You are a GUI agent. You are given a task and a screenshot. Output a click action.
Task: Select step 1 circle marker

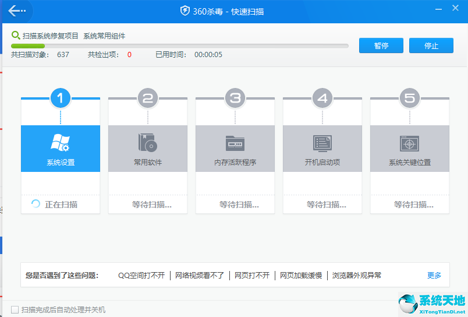(x=61, y=98)
